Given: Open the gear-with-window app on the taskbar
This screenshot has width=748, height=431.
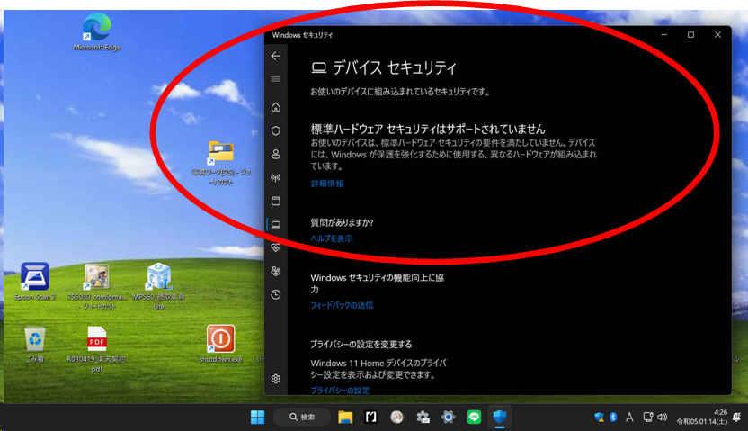Looking at the screenshot, I should pos(423,418).
